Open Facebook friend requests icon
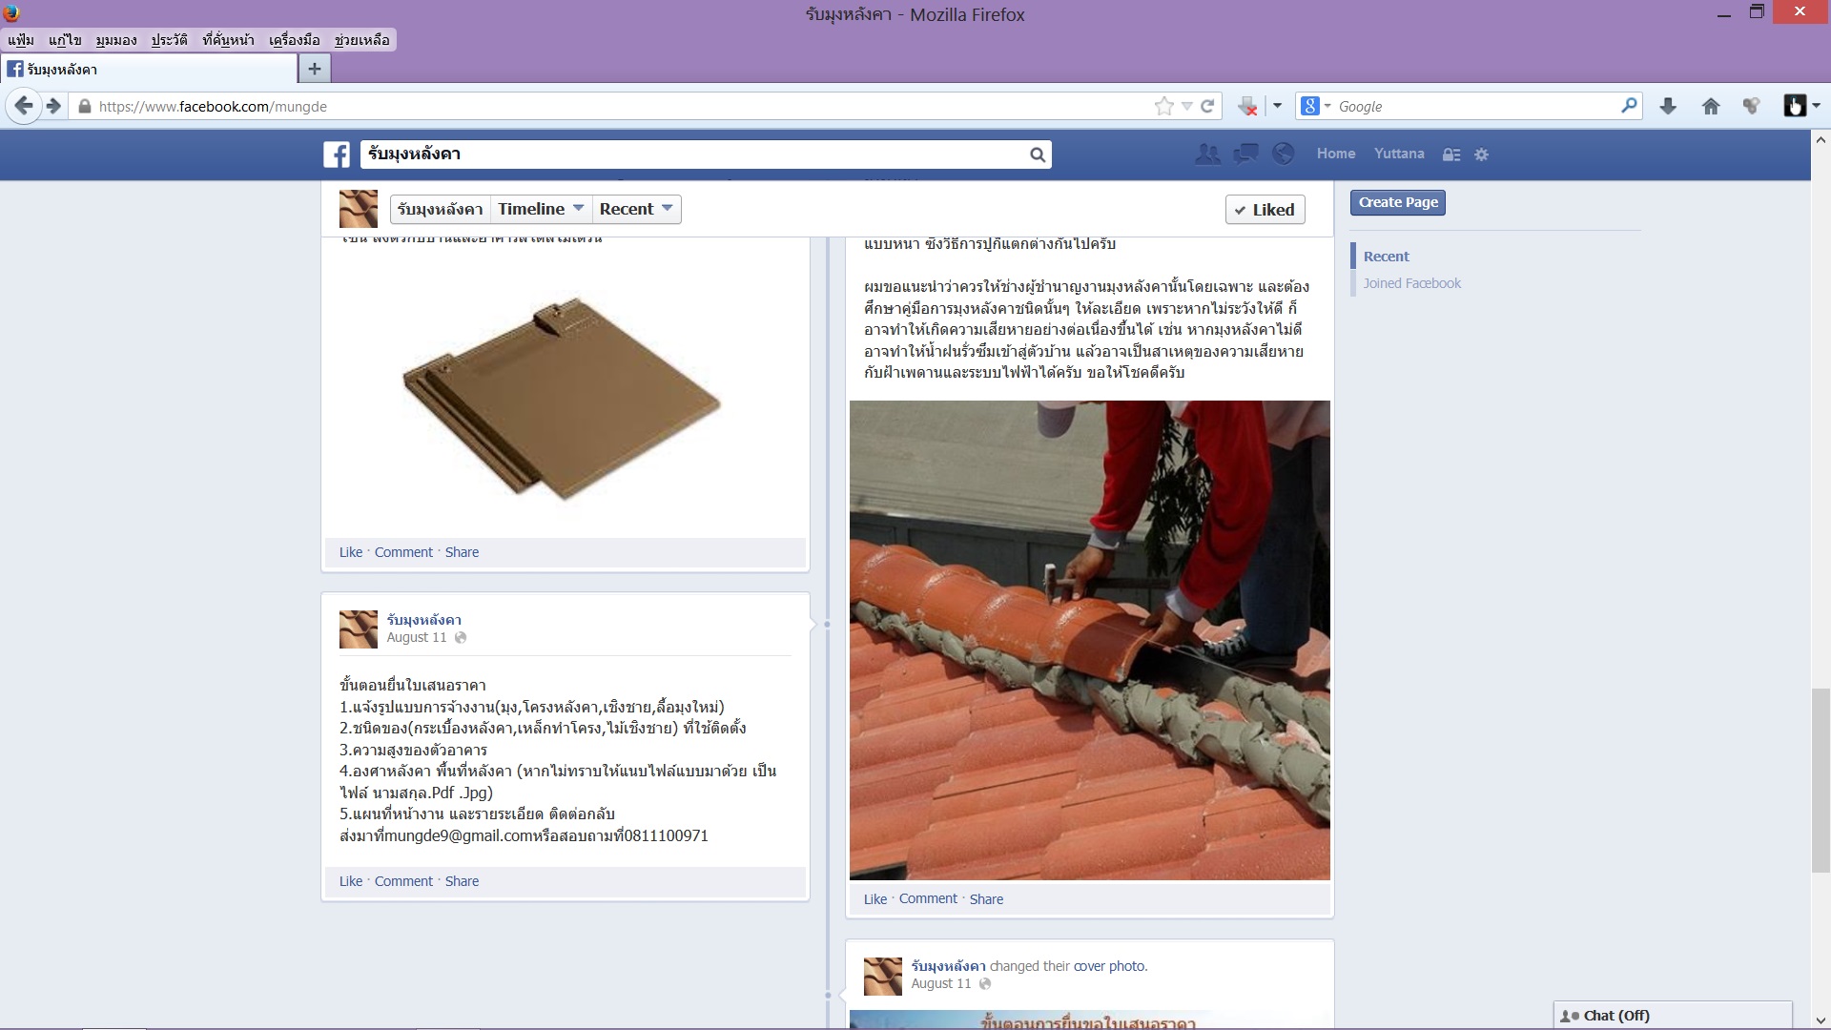The width and height of the screenshot is (1831, 1030). 1207,154
